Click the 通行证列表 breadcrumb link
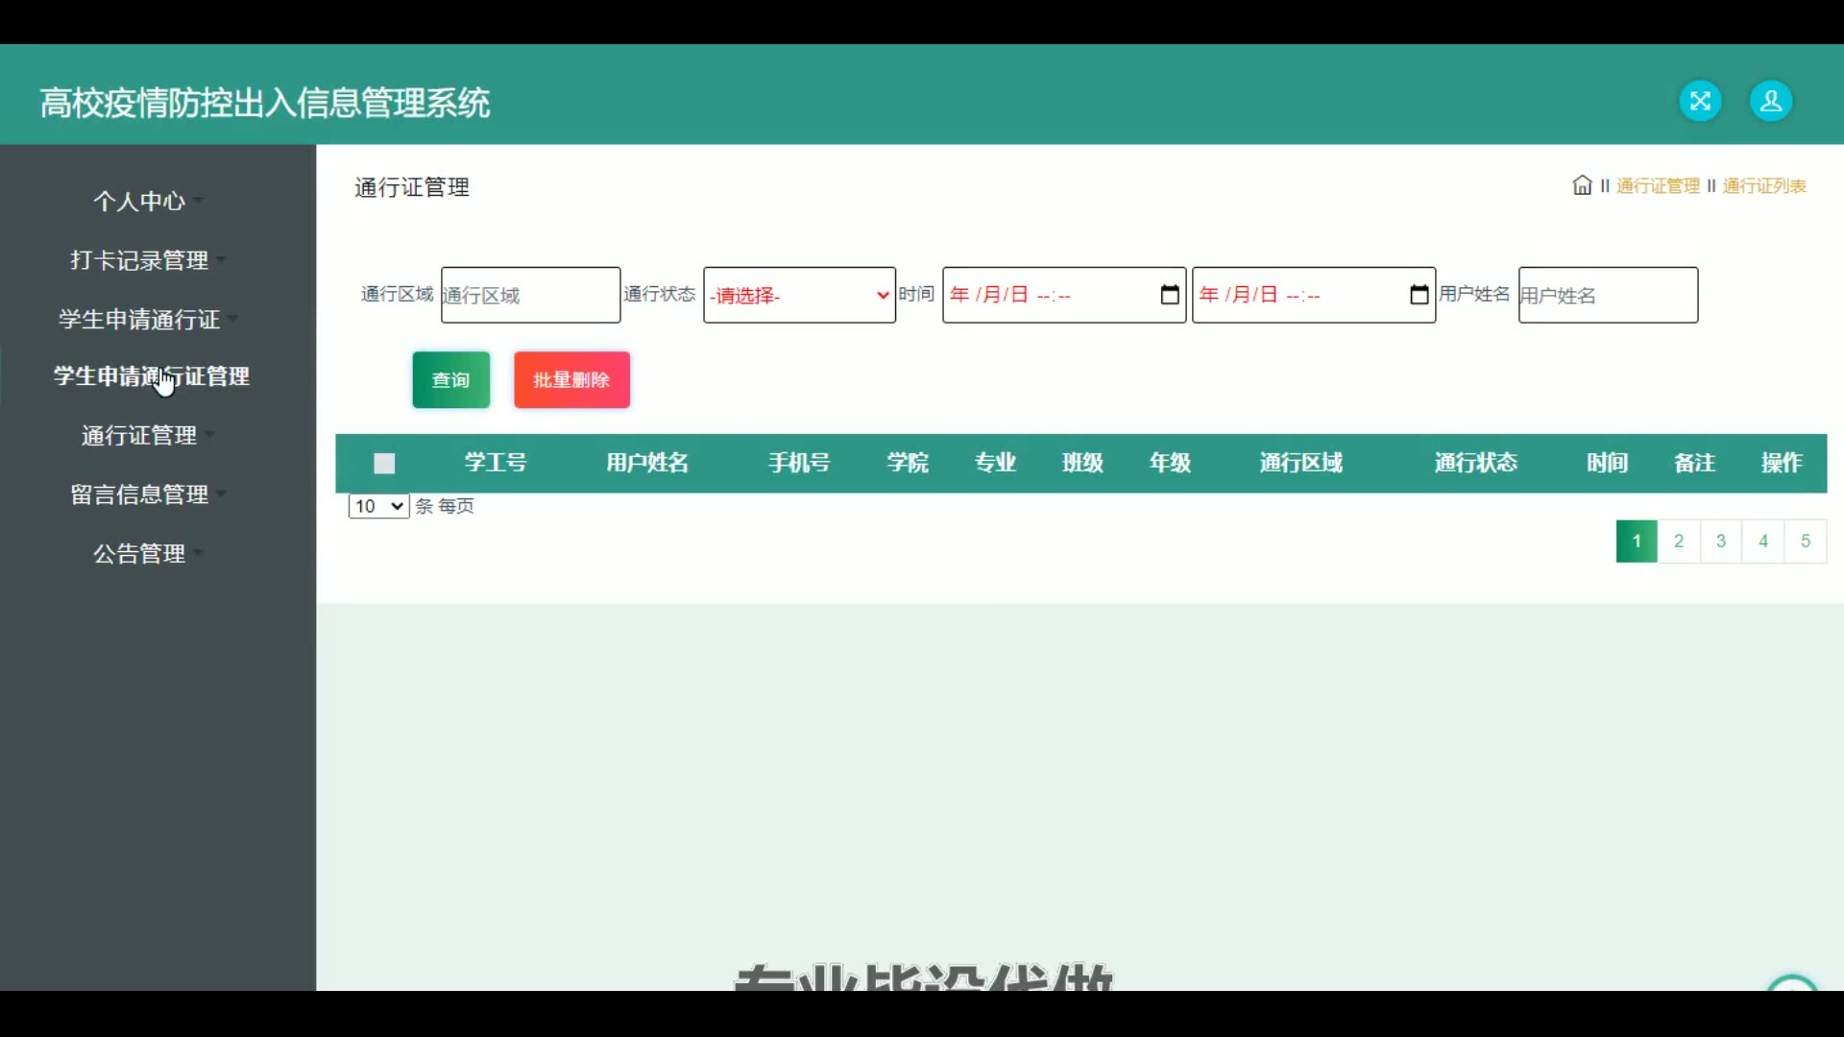Viewport: 1844px width, 1037px height. 1763,186
